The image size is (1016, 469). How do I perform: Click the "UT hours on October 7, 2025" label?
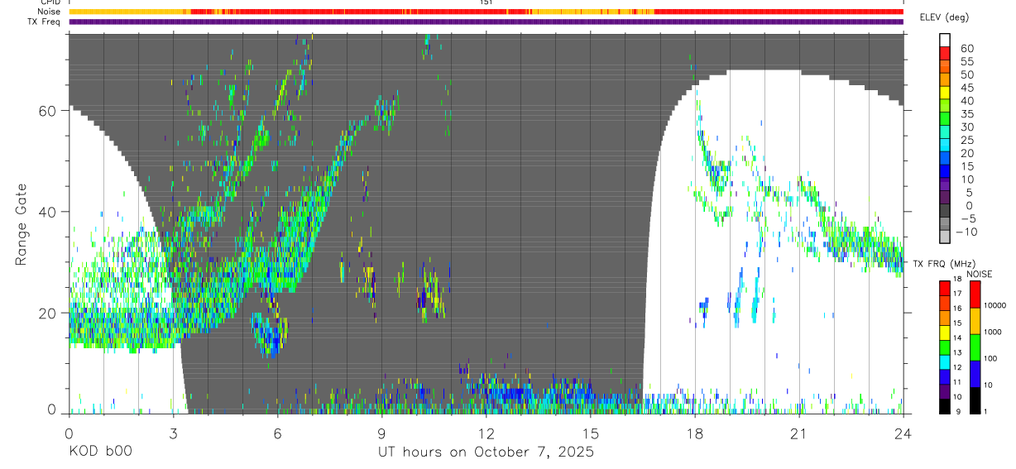point(486,452)
